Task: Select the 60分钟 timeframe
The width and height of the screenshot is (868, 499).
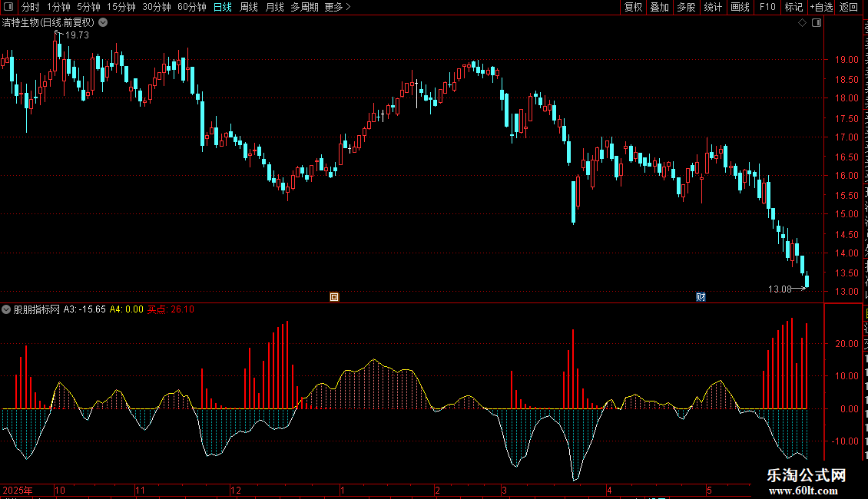Action: tap(191, 7)
